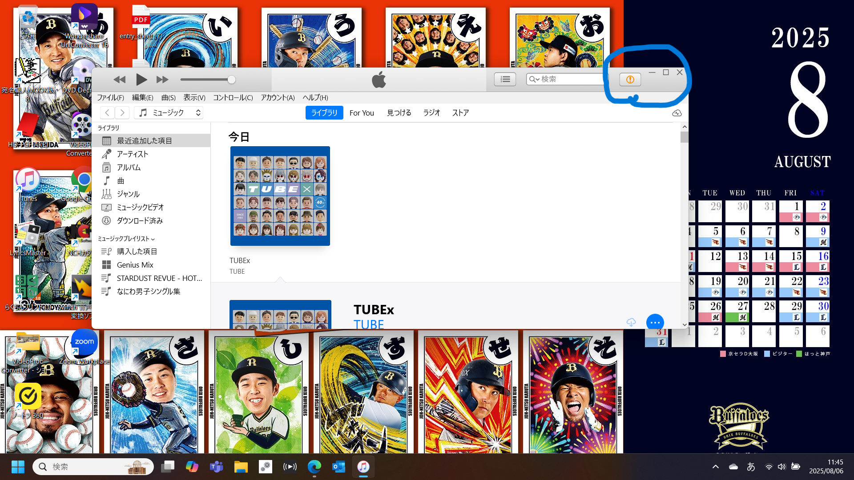Viewport: 854px width, 480px height.
Task: Download the TUBEx album via cloud icon
Action: pyautogui.click(x=631, y=322)
